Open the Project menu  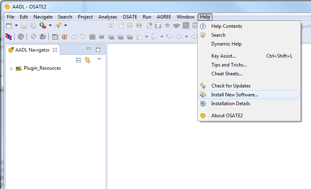(x=85, y=17)
